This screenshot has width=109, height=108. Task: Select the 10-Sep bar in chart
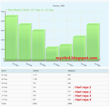pyautogui.click(x=52, y=53)
